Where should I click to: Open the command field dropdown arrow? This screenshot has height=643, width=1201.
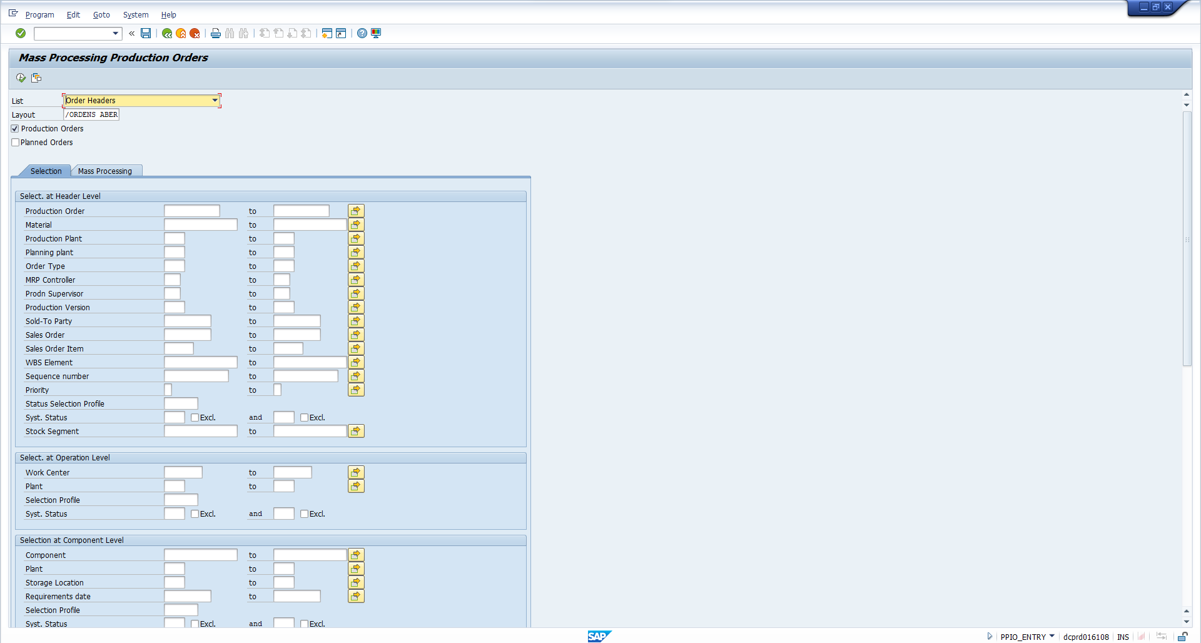click(116, 33)
